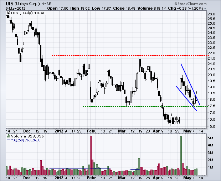Click the 22.0 price axis label
The width and height of the screenshot is (221, 181).
click(x=211, y=53)
